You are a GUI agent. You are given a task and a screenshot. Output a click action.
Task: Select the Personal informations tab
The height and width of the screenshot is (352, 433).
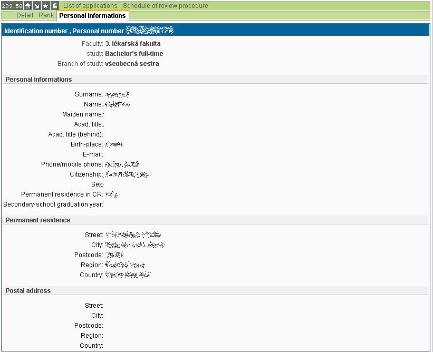coord(92,16)
